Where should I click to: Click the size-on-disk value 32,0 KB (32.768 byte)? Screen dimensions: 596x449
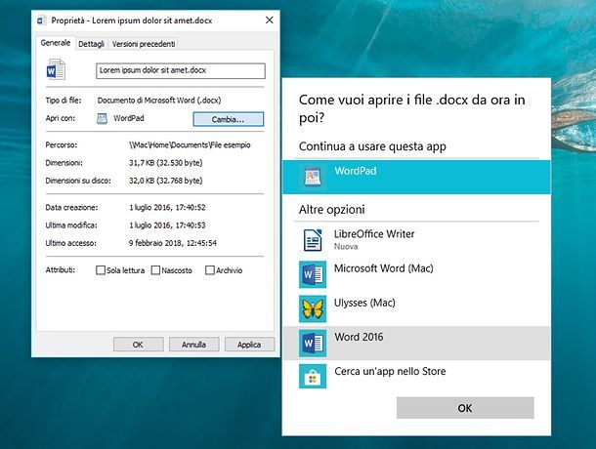point(166,181)
